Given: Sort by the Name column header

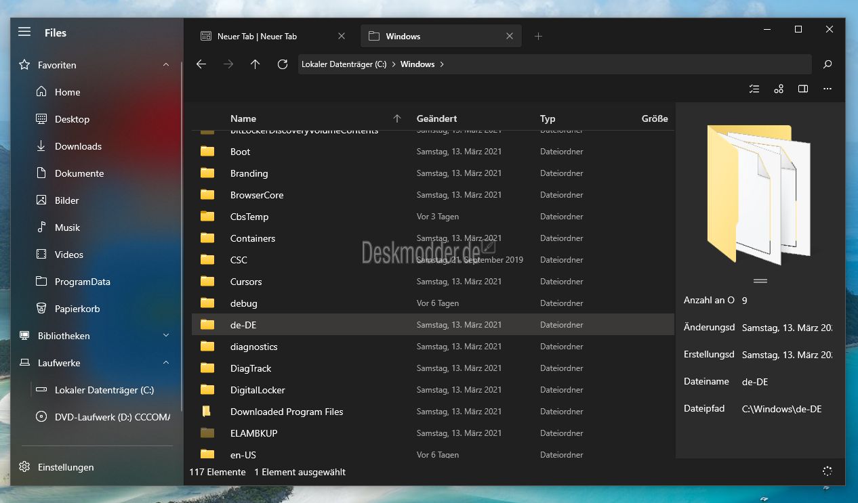Looking at the screenshot, I should (243, 118).
